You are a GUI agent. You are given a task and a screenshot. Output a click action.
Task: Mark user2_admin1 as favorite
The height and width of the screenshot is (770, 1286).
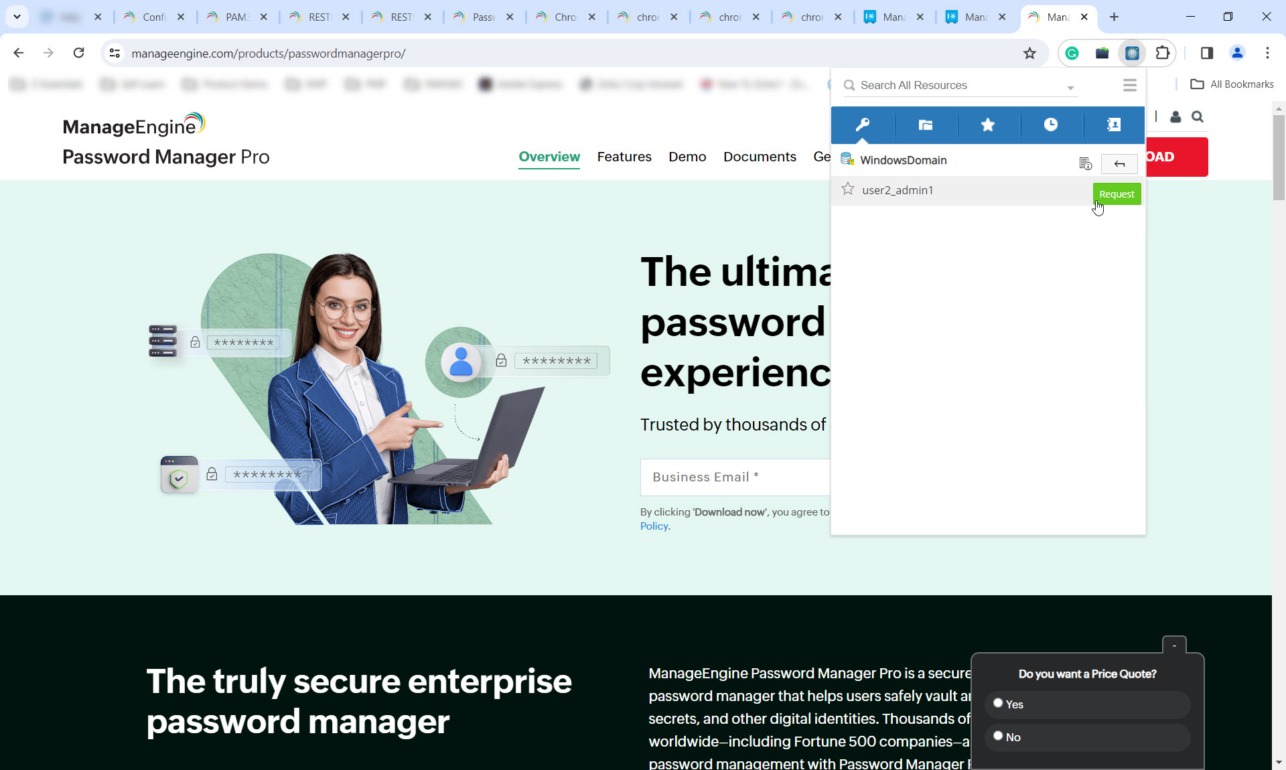[848, 189]
